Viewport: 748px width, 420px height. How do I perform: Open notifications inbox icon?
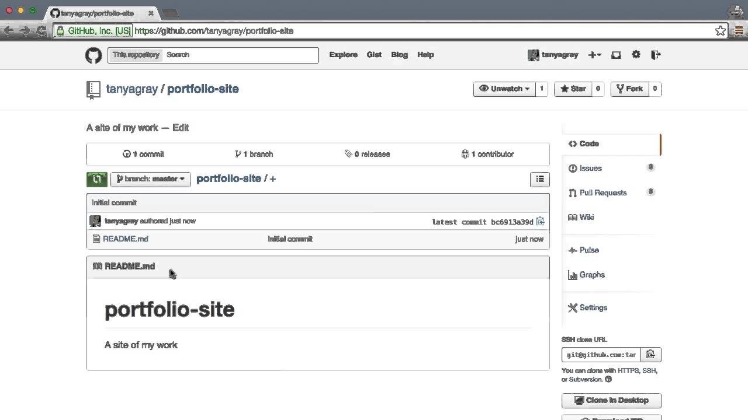[616, 55]
